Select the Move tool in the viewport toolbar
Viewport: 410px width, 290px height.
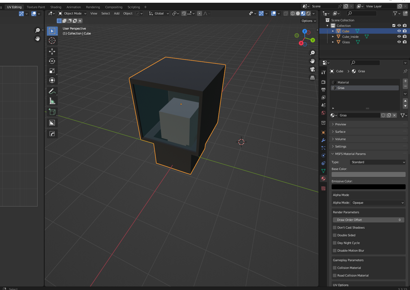pos(52,51)
